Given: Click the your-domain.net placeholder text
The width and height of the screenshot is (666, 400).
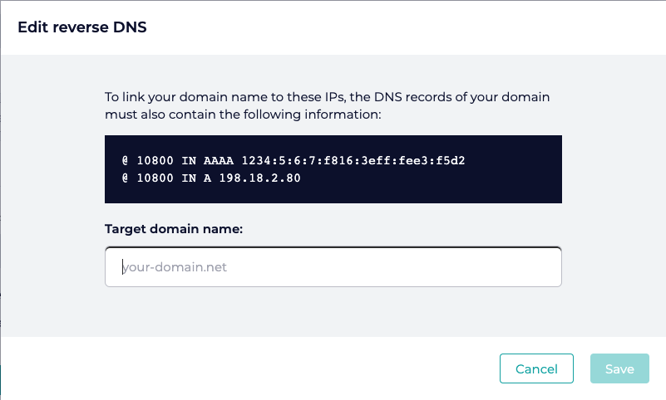Looking at the screenshot, I should pyautogui.click(x=175, y=267).
